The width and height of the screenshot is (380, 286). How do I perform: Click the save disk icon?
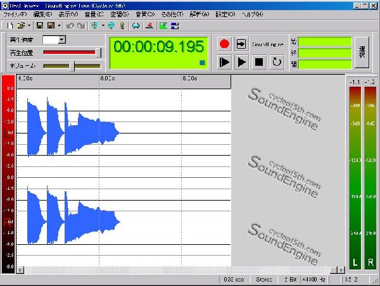[39, 25]
